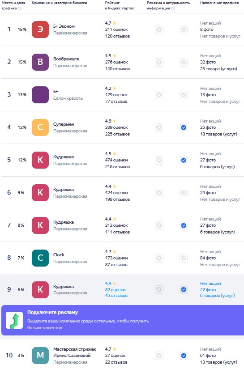Click the advertising status icon in Супермен row
Image resolution: width=244 pixels, height=369 pixels.
click(x=159, y=127)
